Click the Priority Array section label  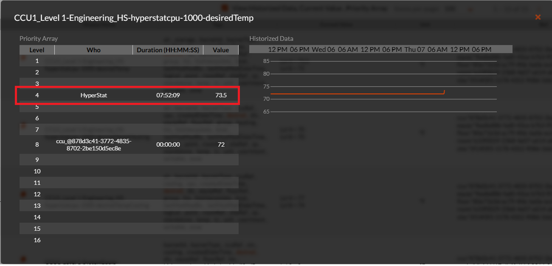[39, 38]
